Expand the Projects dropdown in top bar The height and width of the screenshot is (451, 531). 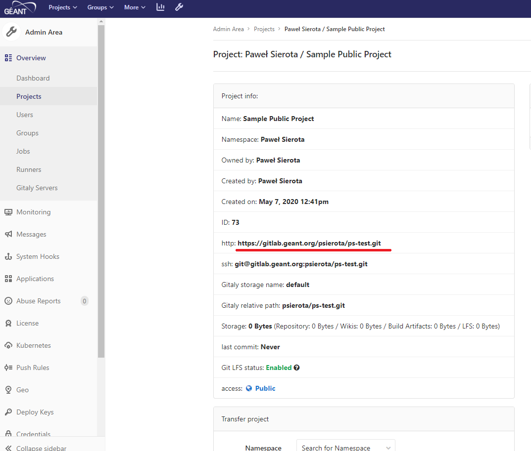tap(63, 7)
